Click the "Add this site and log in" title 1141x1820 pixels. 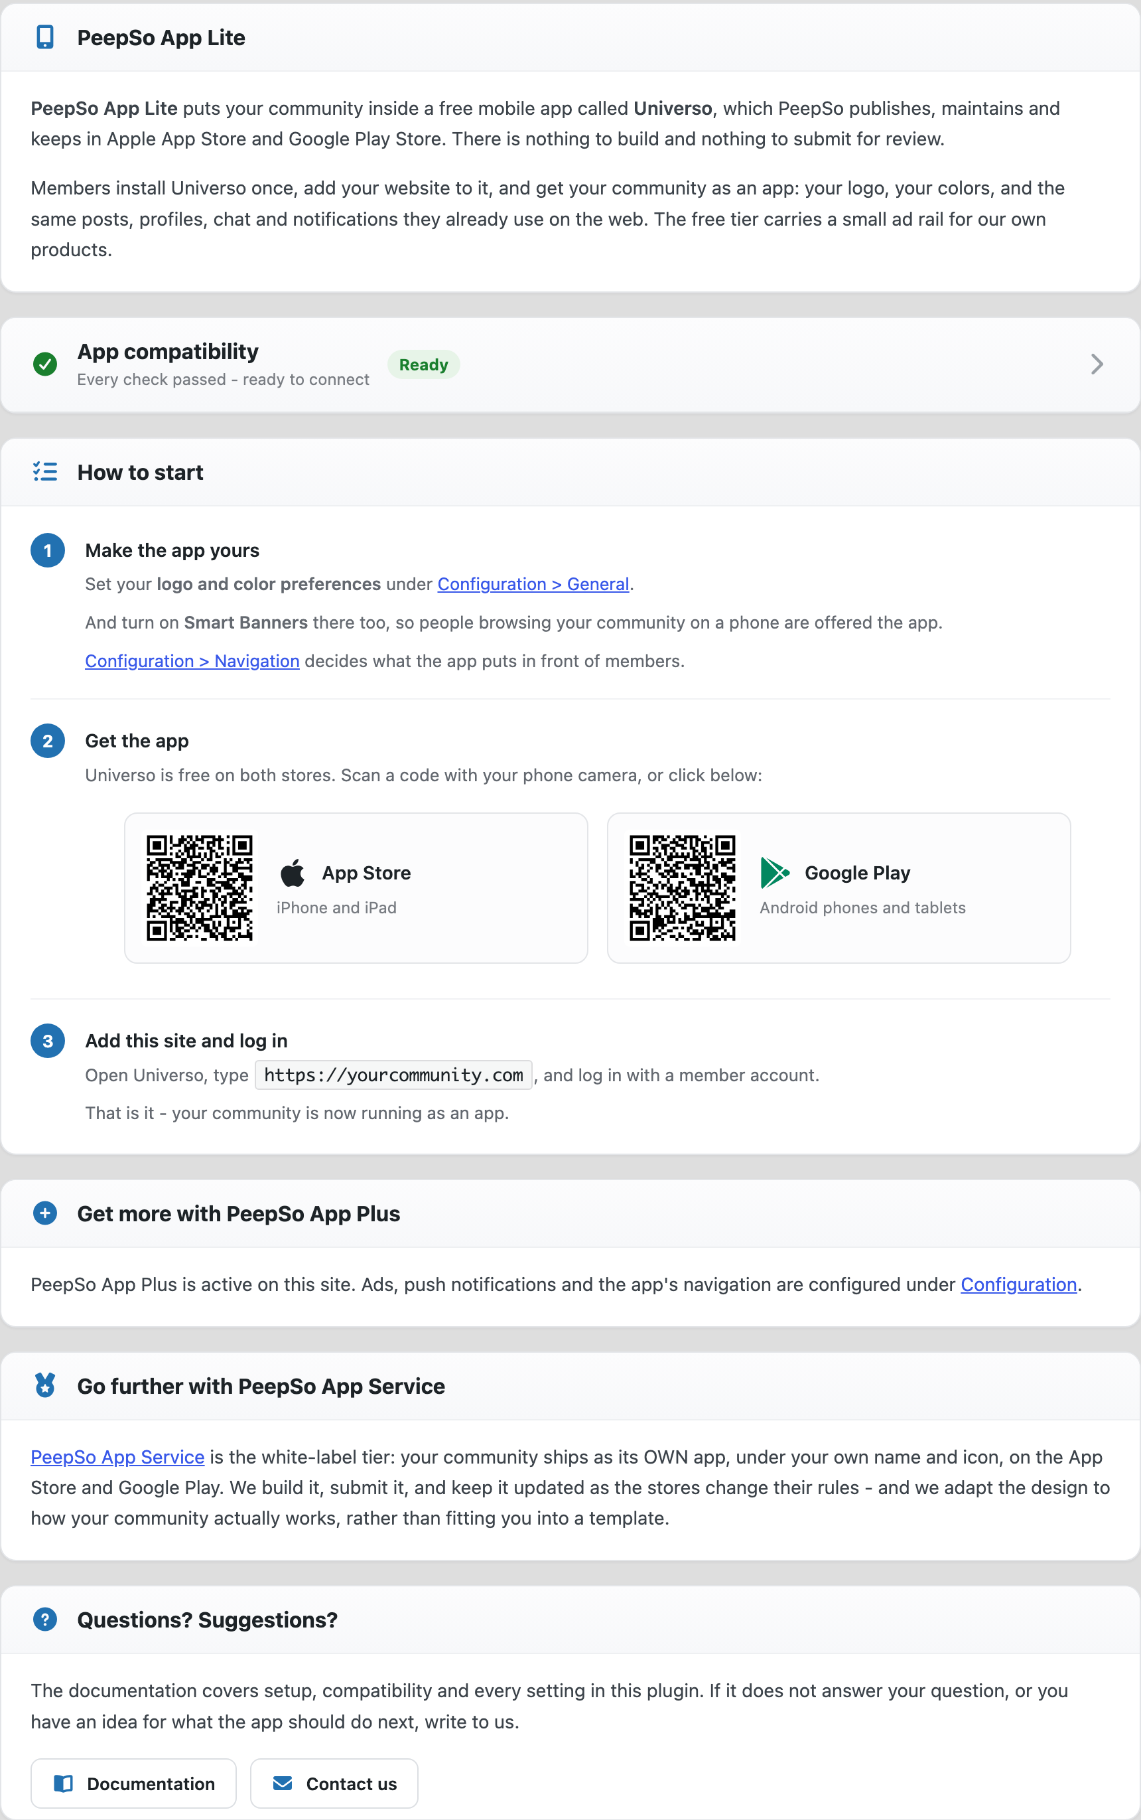pyautogui.click(x=186, y=1041)
